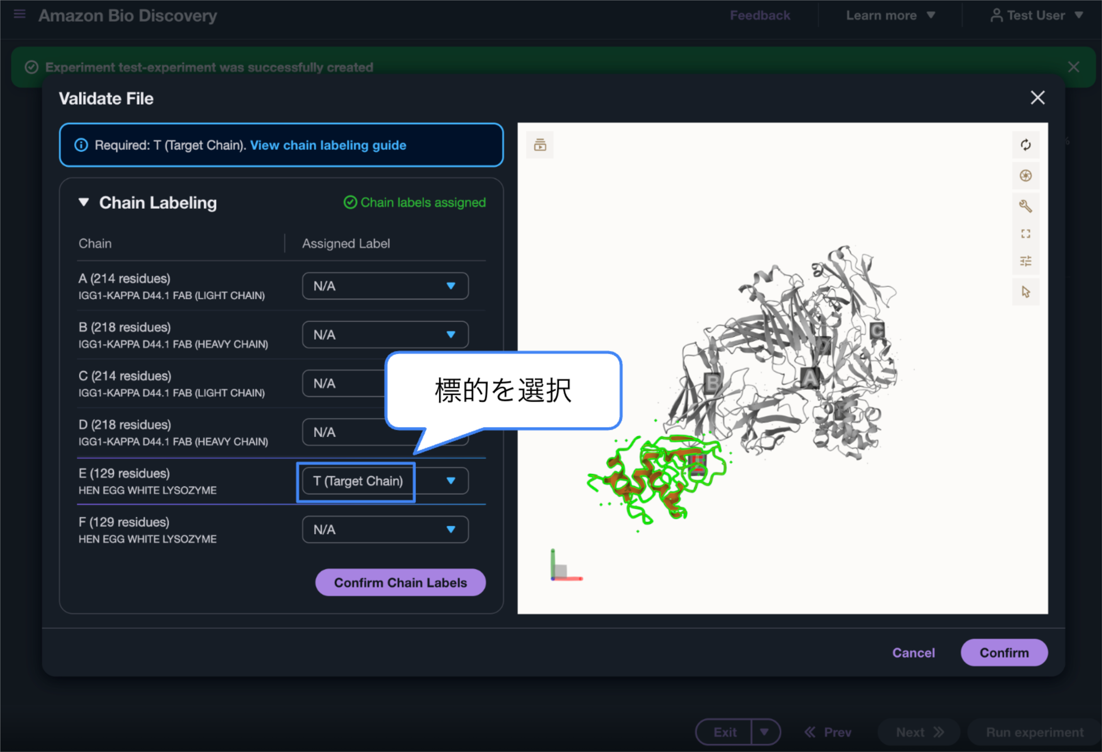Toggle fullscreen for the 3D viewer
Image resolution: width=1102 pixels, height=752 pixels.
(1025, 234)
